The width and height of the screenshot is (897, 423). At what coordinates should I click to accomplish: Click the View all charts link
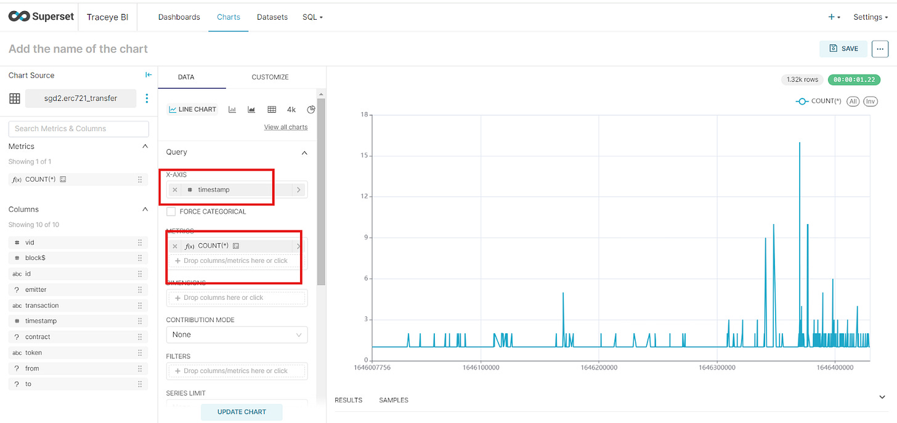pos(286,127)
